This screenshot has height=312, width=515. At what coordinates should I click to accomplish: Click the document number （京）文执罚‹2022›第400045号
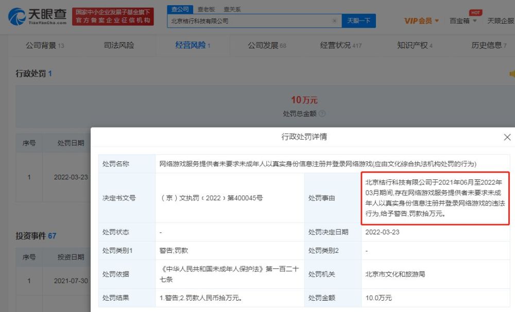pyautogui.click(x=211, y=198)
